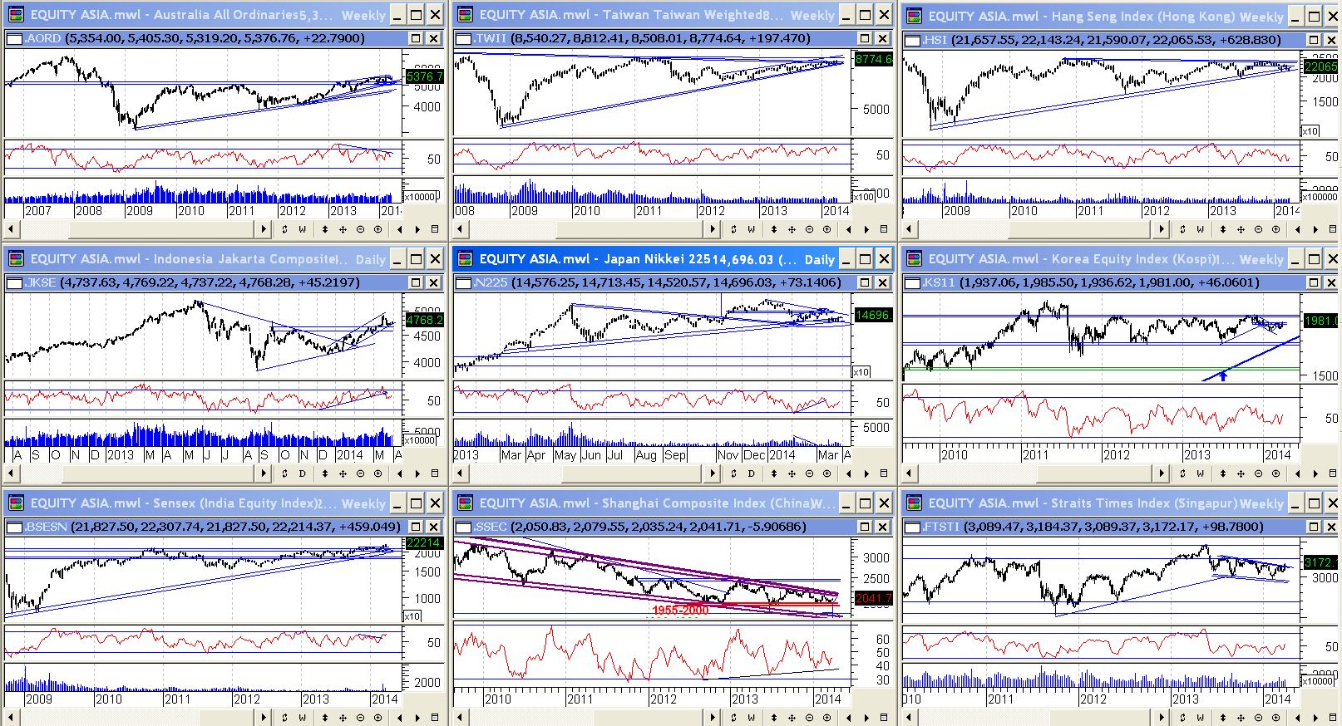Open the W periodicity selector in Taiwan window
This screenshot has width=1342, height=726.
tap(751, 229)
